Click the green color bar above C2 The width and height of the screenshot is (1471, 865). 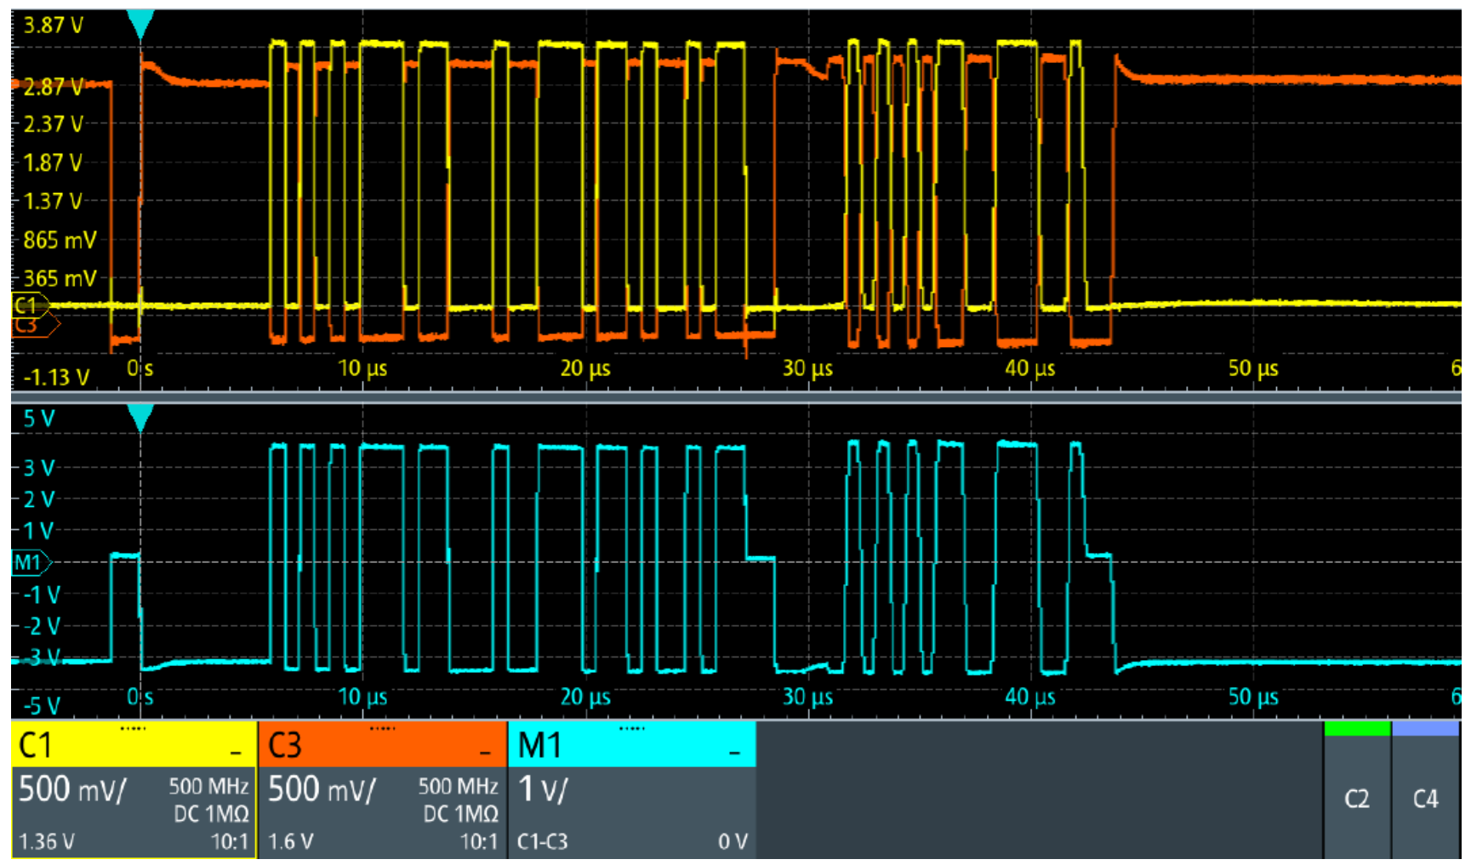tap(1356, 728)
